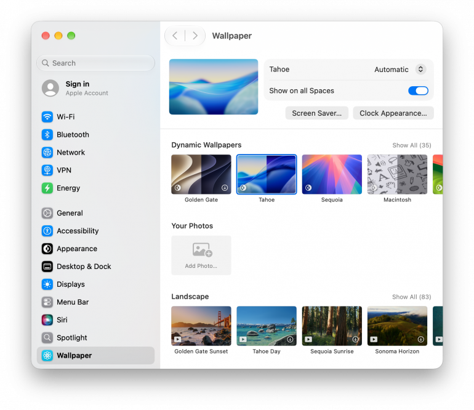The image size is (474, 410).
Task: Click the Screen Saver... button
Action: (x=317, y=113)
